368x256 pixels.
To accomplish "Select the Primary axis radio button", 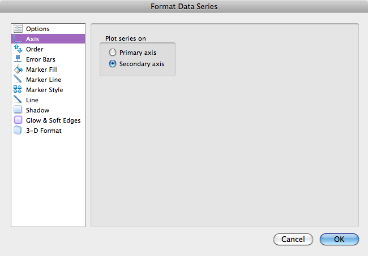I will click(x=113, y=53).
